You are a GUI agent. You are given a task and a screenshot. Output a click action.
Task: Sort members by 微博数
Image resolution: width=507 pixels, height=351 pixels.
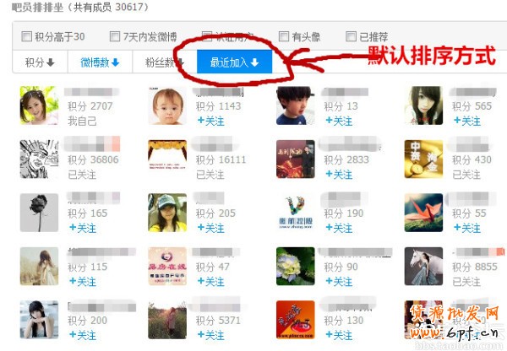pyautogui.click(x=100, y=62)
